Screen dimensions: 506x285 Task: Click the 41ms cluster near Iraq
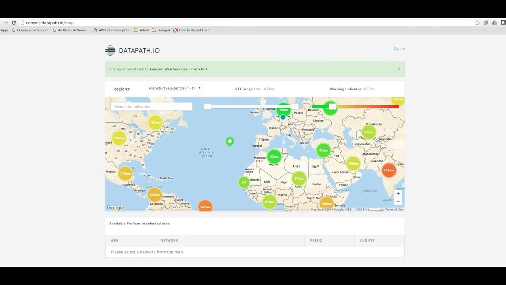(x=323, y=150)
